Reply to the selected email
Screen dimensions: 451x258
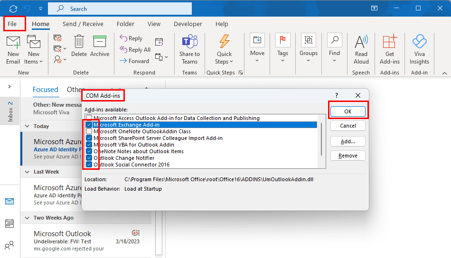pos(131,38)
